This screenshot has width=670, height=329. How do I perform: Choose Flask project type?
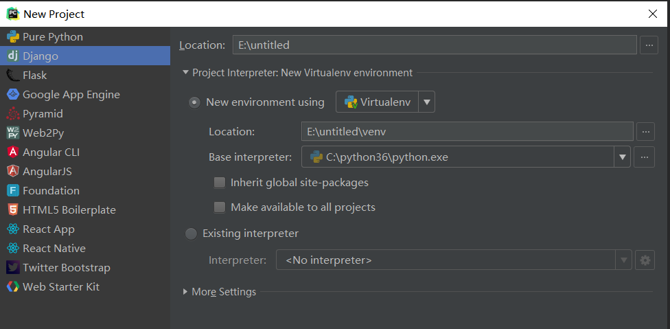[85, 75]
